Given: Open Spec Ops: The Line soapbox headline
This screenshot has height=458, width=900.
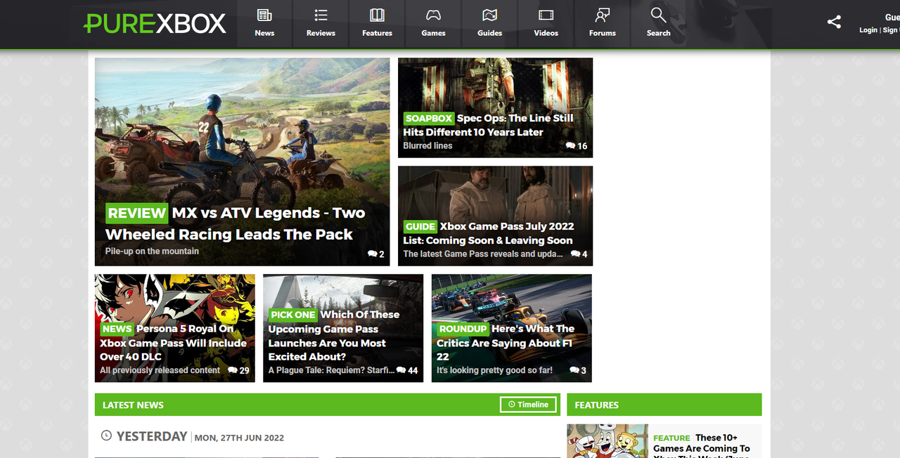Looking at the screenshot, I should point(489,125).
